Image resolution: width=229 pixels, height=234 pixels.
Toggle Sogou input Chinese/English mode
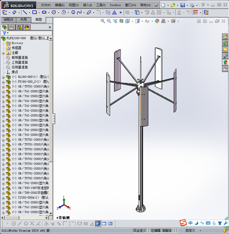[x=190, y=223]
